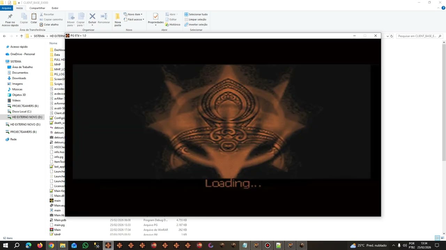Open WhatsApp from the taskbar
This screenshot has width=446, height=250.
(x=85, y=245)
